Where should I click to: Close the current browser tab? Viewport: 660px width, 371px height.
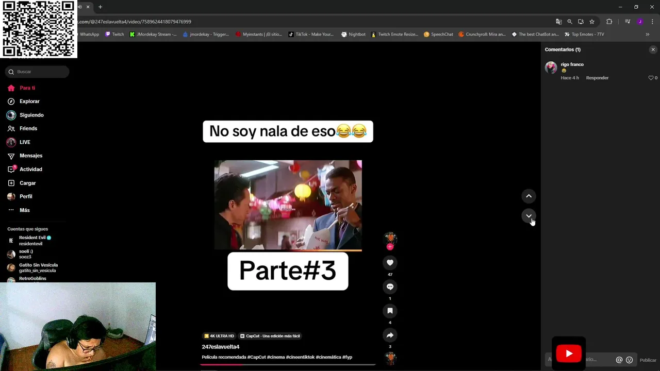(88, 7)
